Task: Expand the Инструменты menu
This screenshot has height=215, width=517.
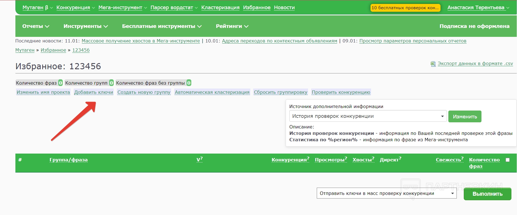Action: [x=86, y=26]
